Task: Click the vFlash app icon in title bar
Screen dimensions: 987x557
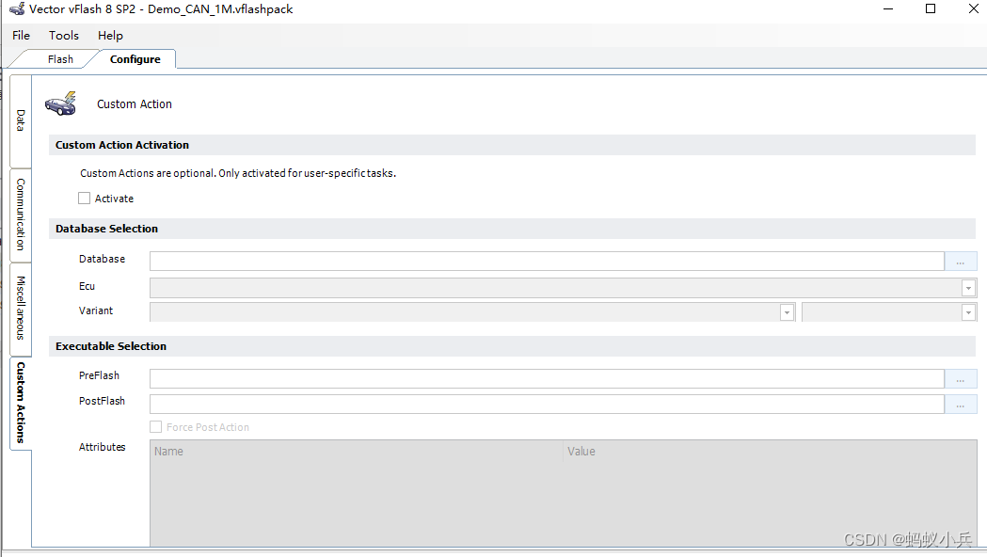Action: click(16, 8)
